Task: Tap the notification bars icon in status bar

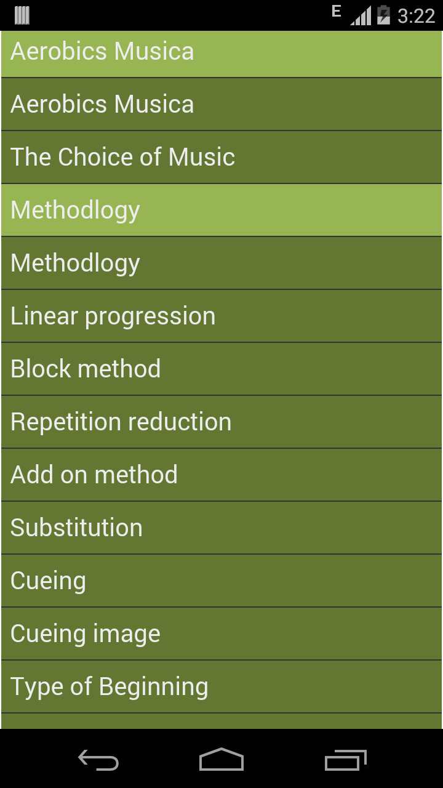Action: click(x=22, y=15)
